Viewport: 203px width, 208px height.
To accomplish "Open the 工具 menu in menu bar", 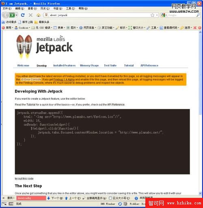I will pos(70,9).
